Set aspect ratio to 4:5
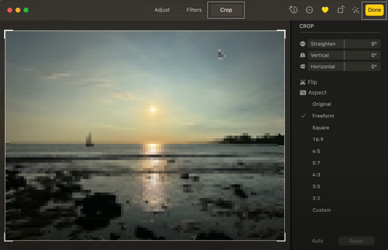The height and width of the screenshot is (250, 388). (316, 151)
